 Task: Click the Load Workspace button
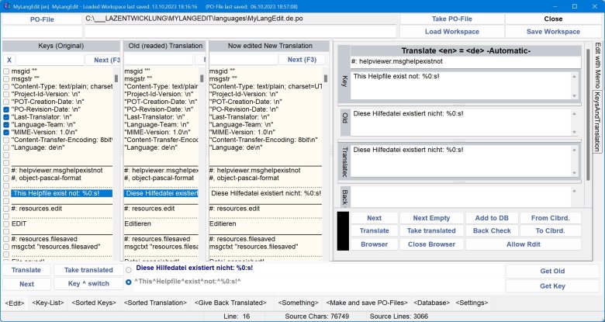450,32
